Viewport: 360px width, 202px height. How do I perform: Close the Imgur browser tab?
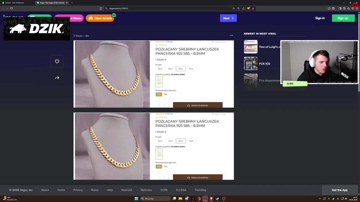pos(67,3)
